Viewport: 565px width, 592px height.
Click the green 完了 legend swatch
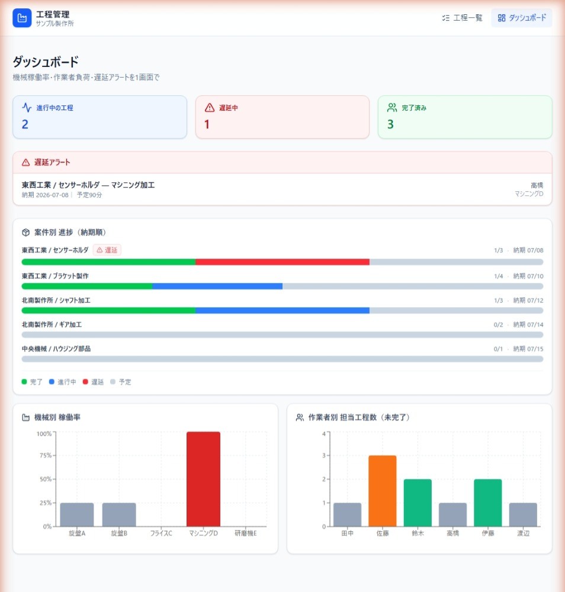pos(24,382)
